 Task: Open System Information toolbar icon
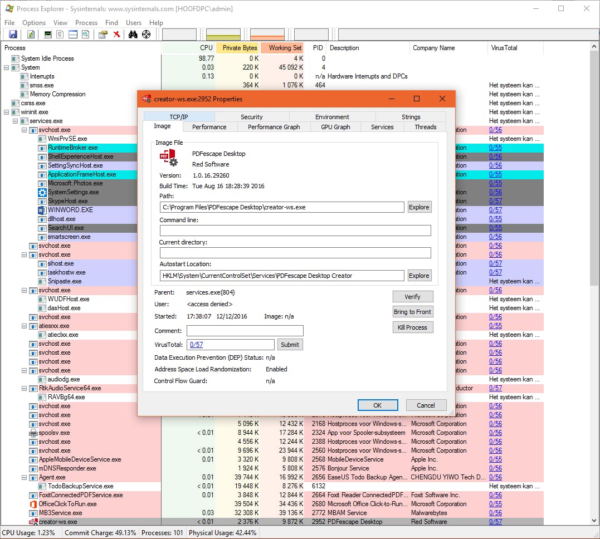coord(48,35)
